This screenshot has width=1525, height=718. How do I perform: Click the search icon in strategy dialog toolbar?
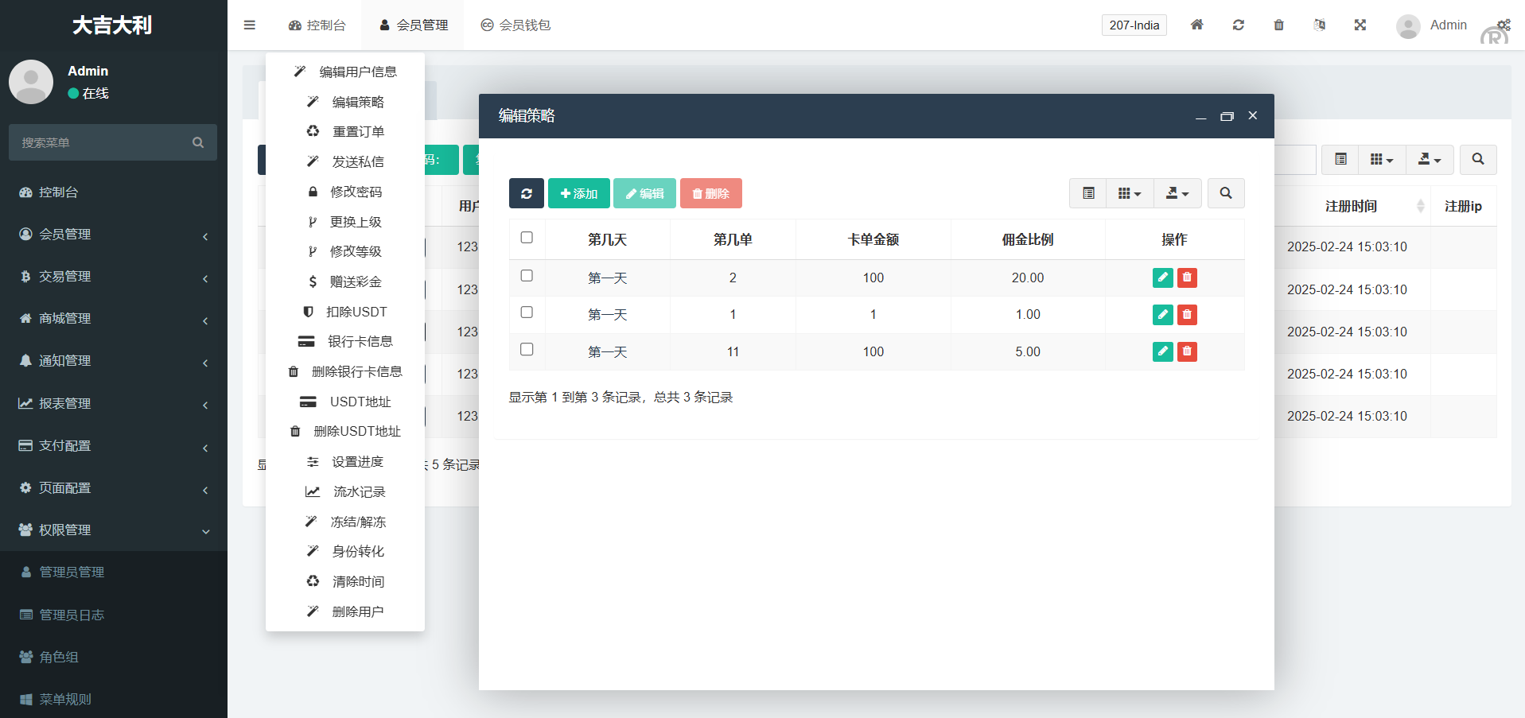pos(1225,193)
